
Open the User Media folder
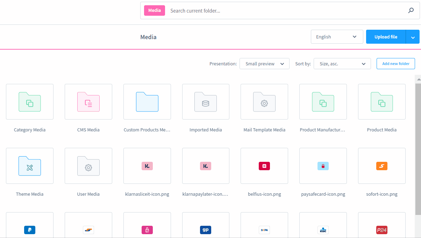[x=88, y=166]
